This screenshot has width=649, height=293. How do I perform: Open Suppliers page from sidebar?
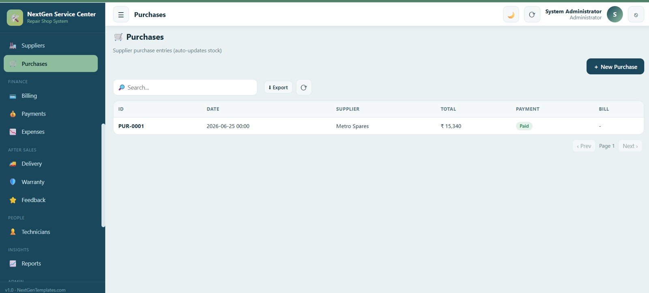pos(51,45)
